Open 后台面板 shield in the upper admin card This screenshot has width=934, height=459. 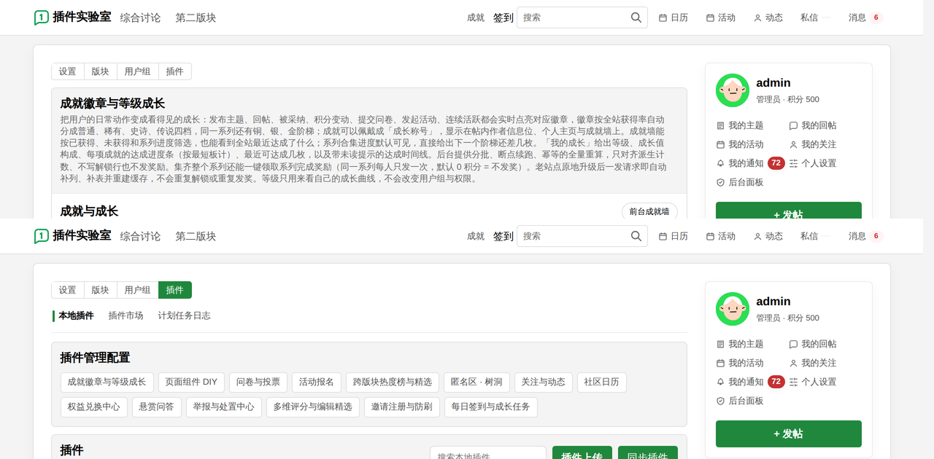coord(720,182)
